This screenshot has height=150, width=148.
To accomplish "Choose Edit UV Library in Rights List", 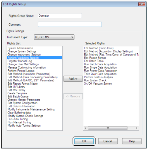I will coord(16,87).
